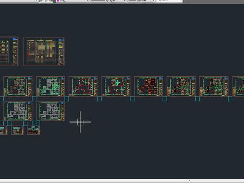Click blue grip between seventh and eighth middle-row sheets
Screen dimensions: 244x183
pos(230,99)
